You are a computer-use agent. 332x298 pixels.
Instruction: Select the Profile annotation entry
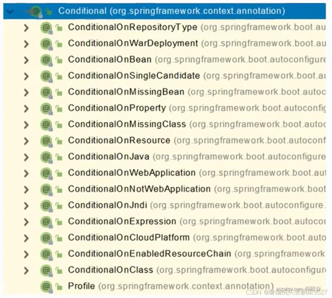[x=81, y=286]
